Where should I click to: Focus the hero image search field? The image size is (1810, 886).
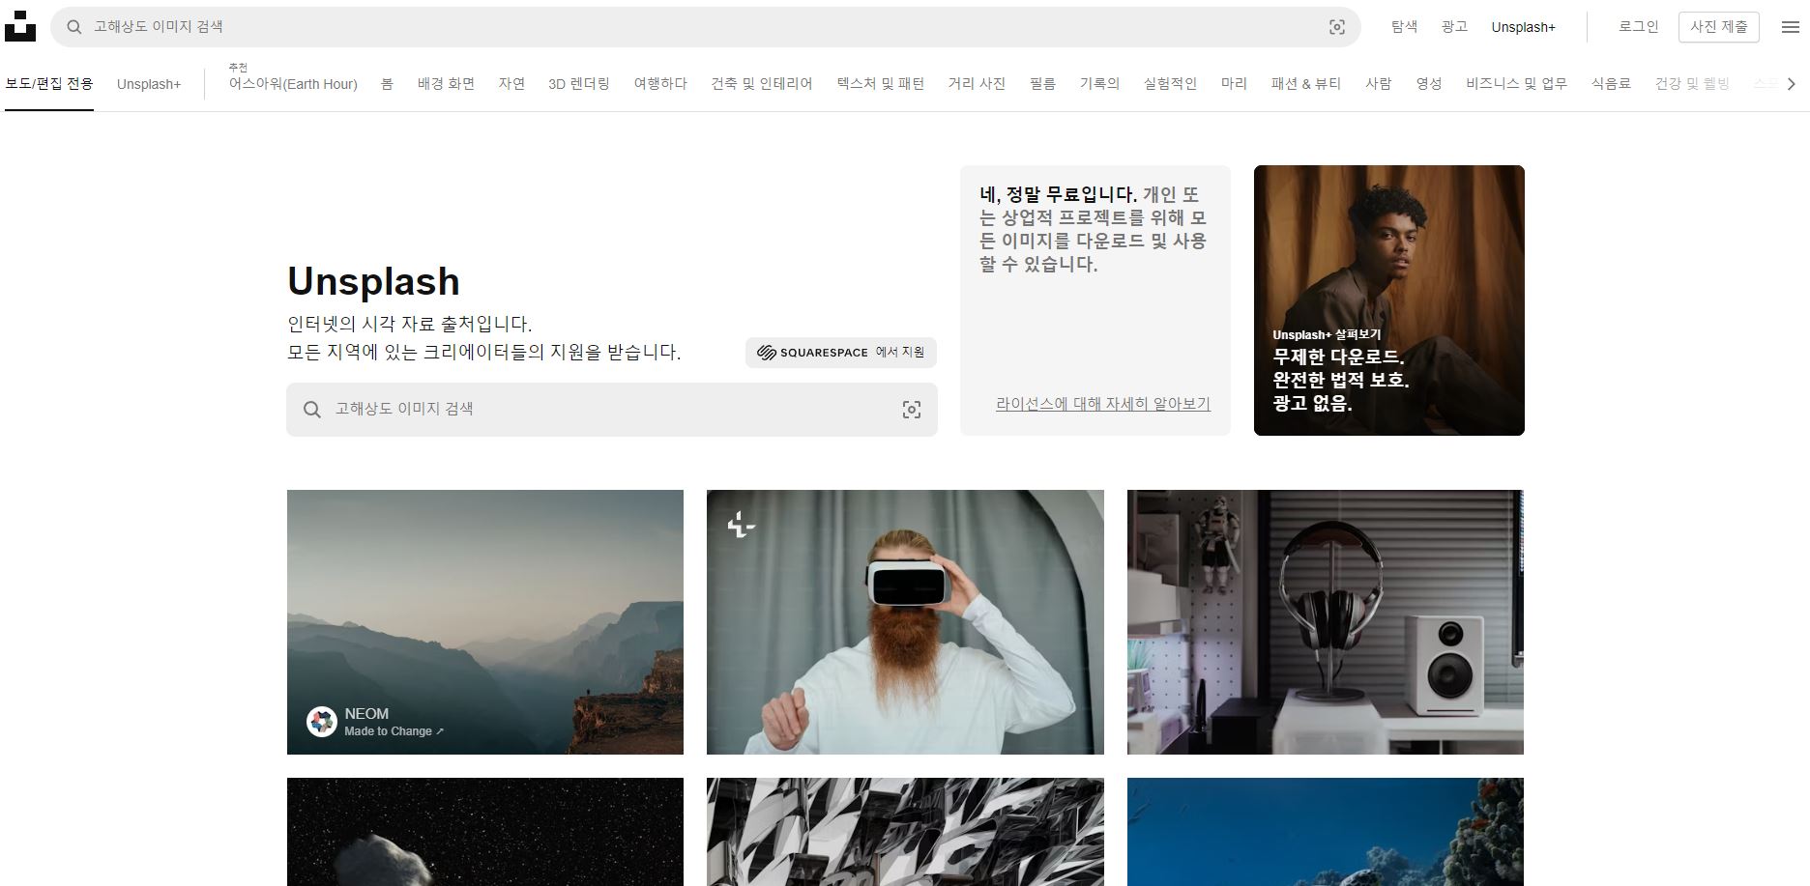(612, 410)
